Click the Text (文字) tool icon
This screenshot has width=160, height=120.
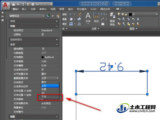pyautogui.click(x=88, y=18)
